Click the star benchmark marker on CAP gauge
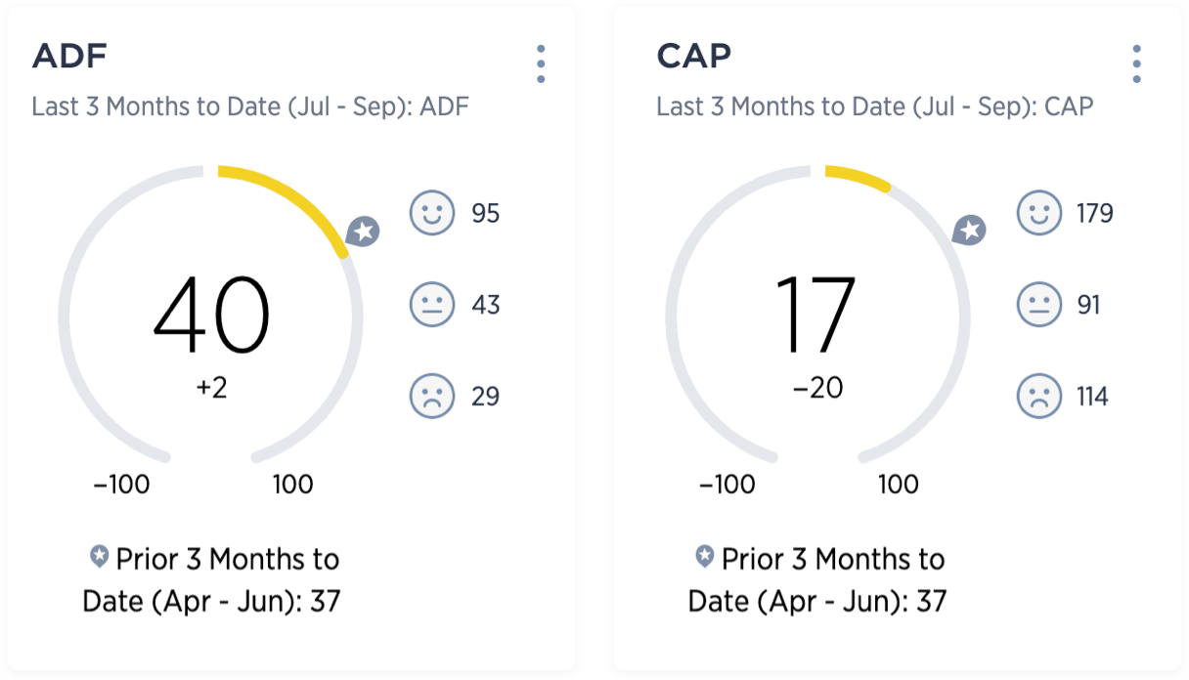Viewport: 1189px width, 680px height. pos(970,232)
